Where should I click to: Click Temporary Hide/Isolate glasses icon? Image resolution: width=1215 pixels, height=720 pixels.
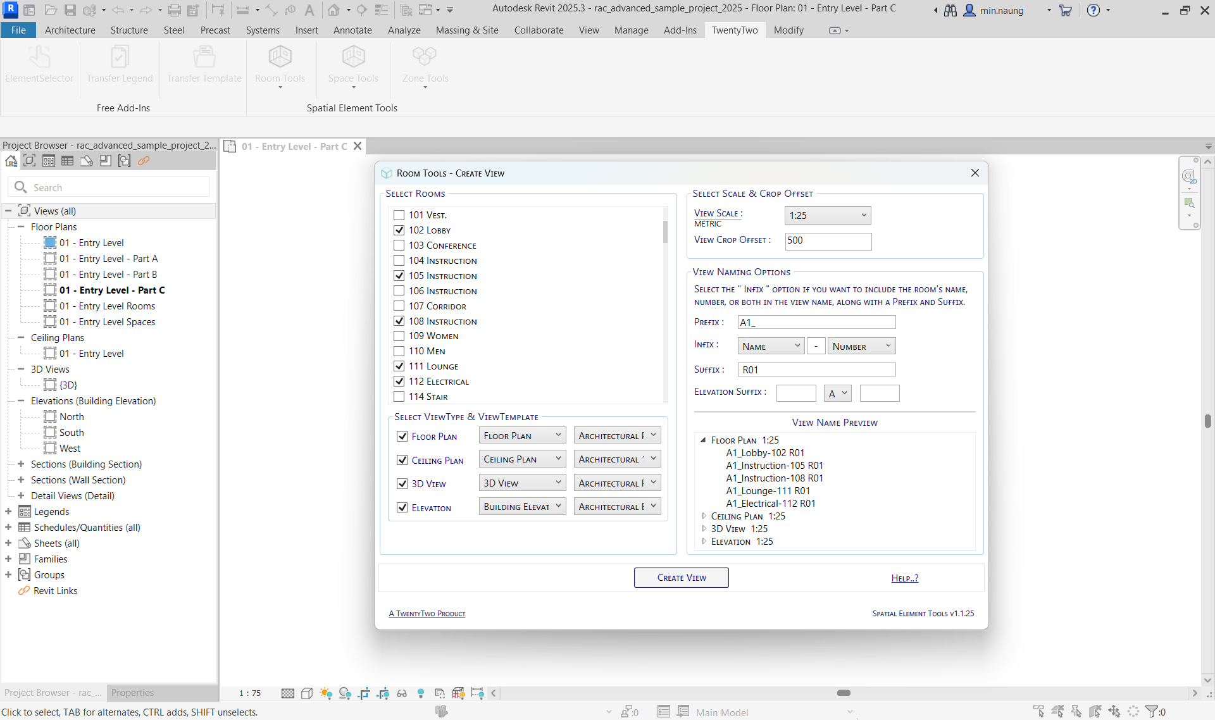(402, 693)
